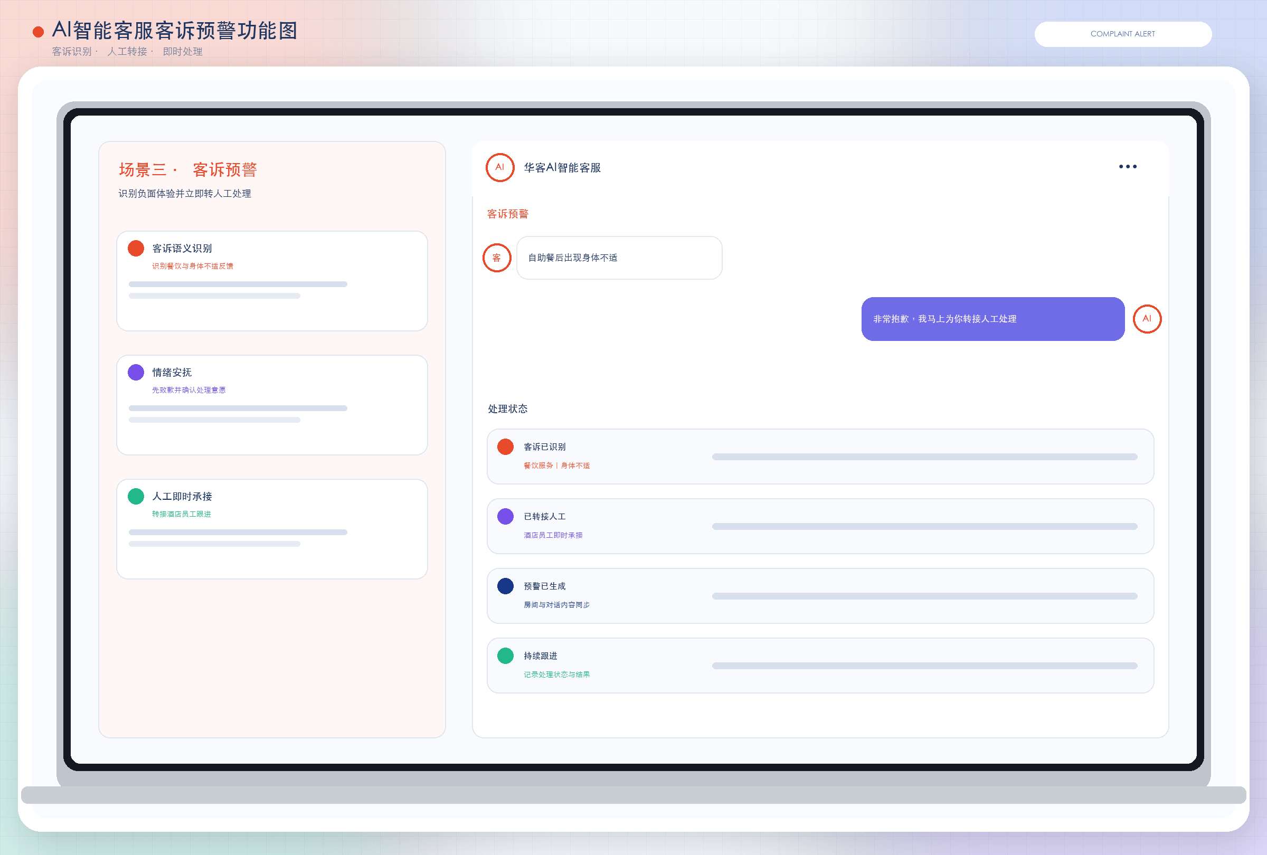Image resolution: width=1267 pixels, height=855 pixels.
Task: Click the 预警已生成 status title
Action: [x=545, y=586]
